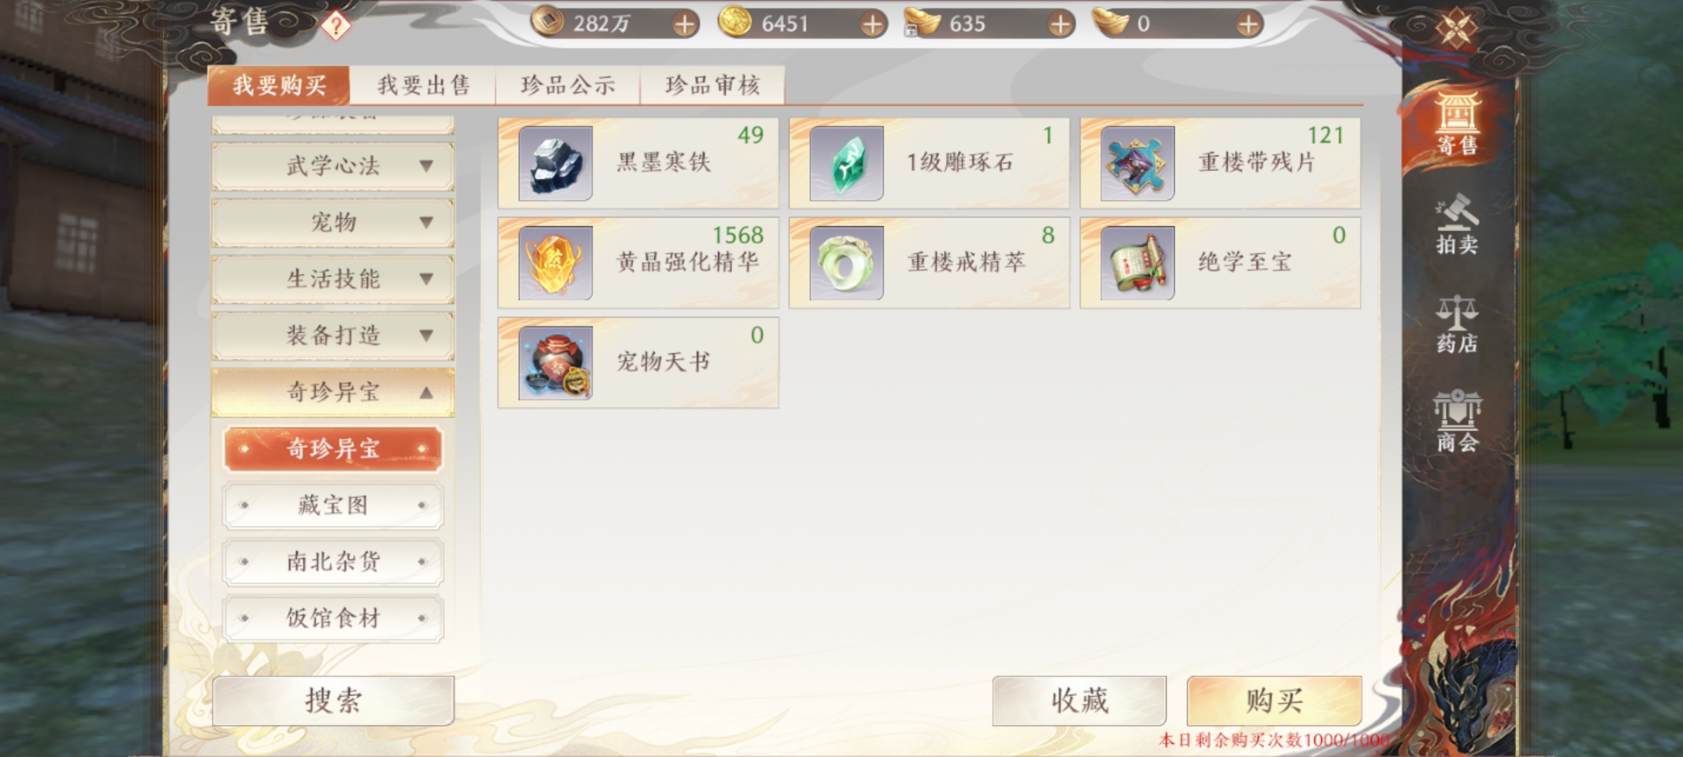Screen dimensions: 1683x757
Task: Switch to the 珍品公示 tab
Action: point(568,86)
